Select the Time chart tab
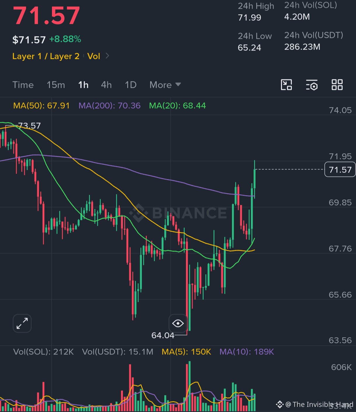Screen dimensions: 356x412 pyautogui.click(x=23, y=85)
